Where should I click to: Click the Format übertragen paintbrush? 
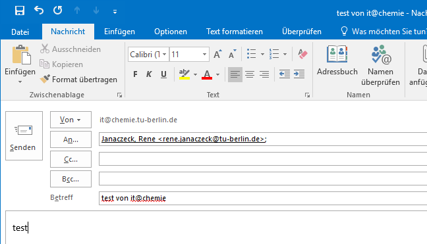pyautogui.click(x=78, y=80)
